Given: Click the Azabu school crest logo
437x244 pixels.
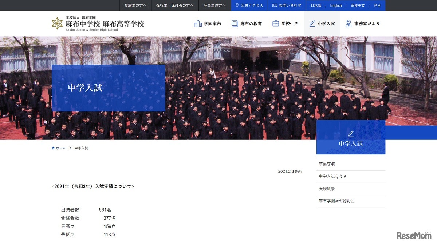Looking at the screenshot, I should [x=57, y=23].
